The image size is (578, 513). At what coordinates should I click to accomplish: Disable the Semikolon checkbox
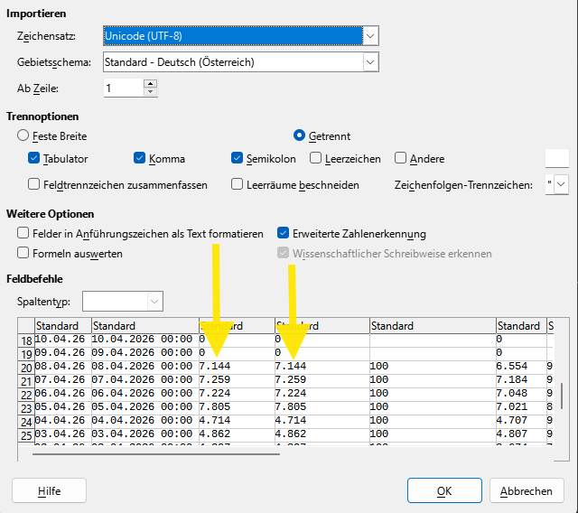[238, 159]
